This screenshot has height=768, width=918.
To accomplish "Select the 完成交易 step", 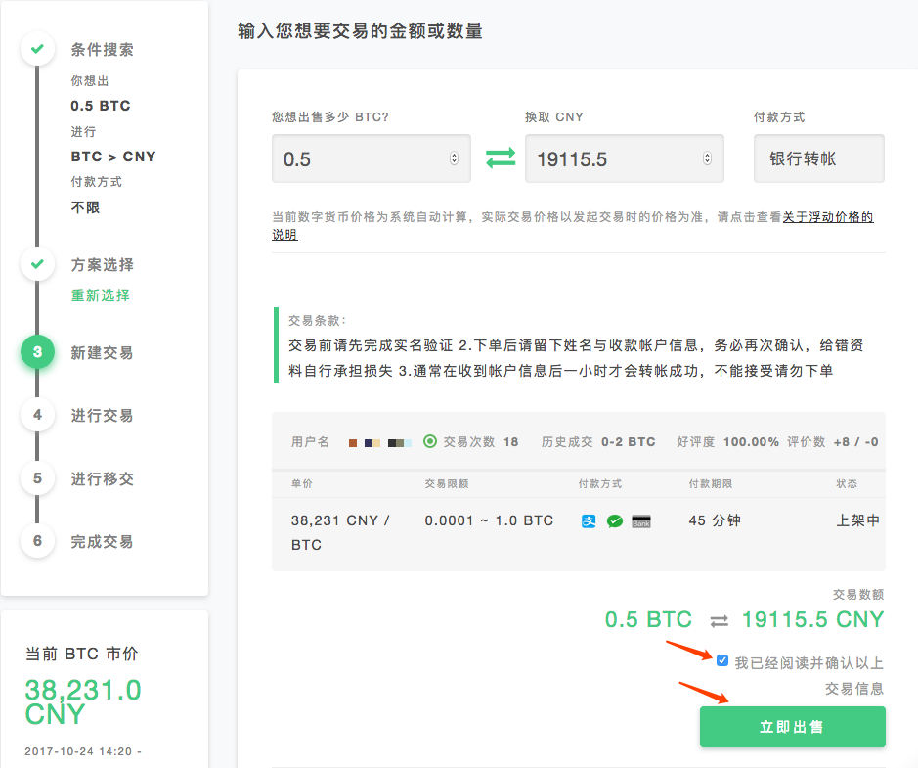I will [102, 541].
